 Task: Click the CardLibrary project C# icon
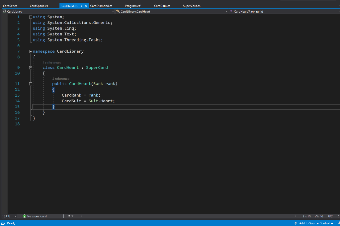coord(4,11)
